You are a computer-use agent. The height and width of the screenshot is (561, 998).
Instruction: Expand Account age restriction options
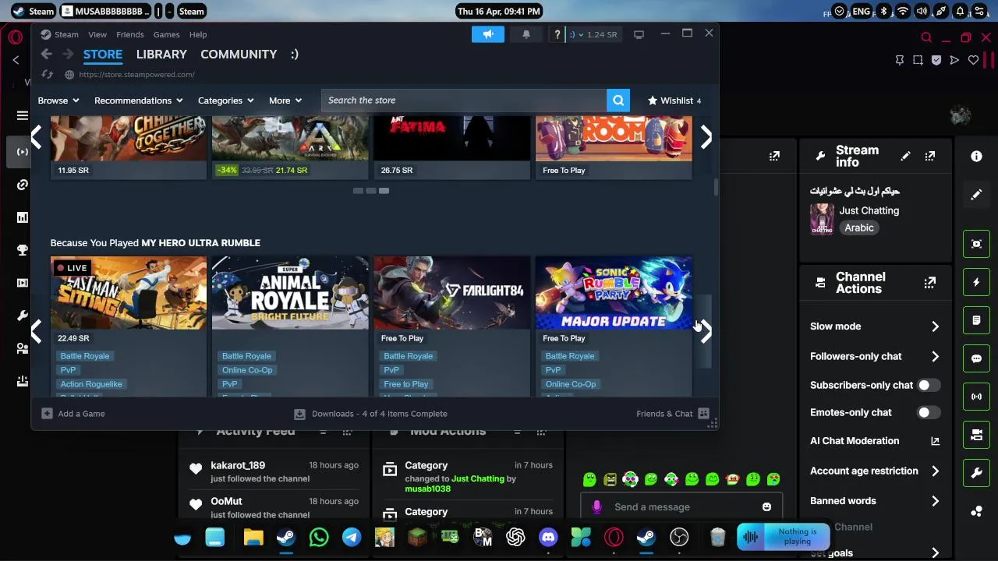pyautogui.click(x=874, y=471)
